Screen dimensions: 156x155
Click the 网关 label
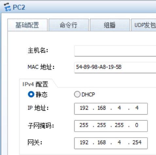click(35, 143)
